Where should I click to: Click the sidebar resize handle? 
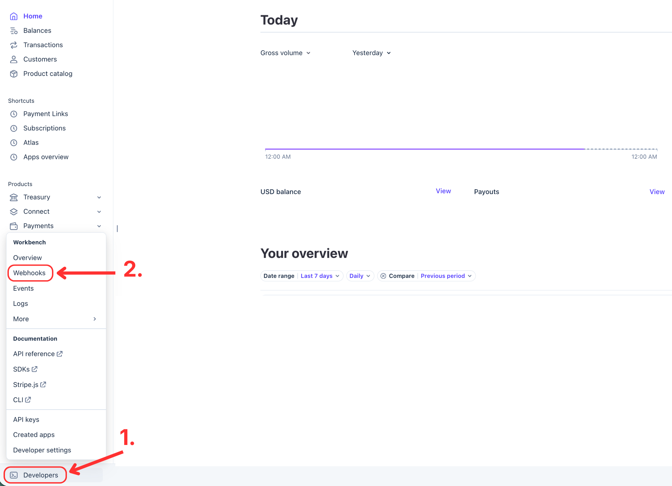tap(117, 228)
